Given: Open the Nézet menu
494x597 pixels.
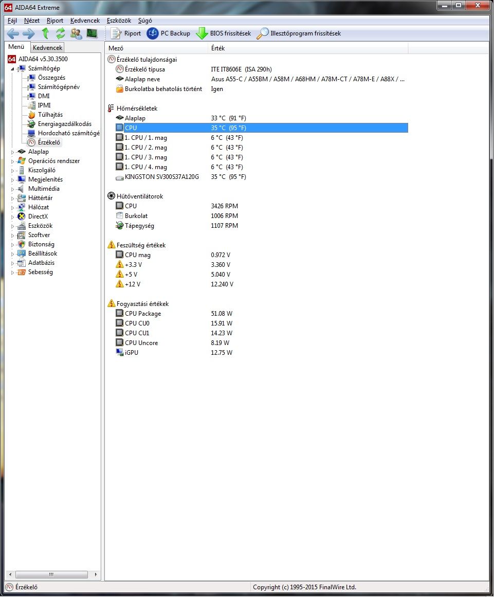Looking at the screenshot, I should [x=31, y=21].
